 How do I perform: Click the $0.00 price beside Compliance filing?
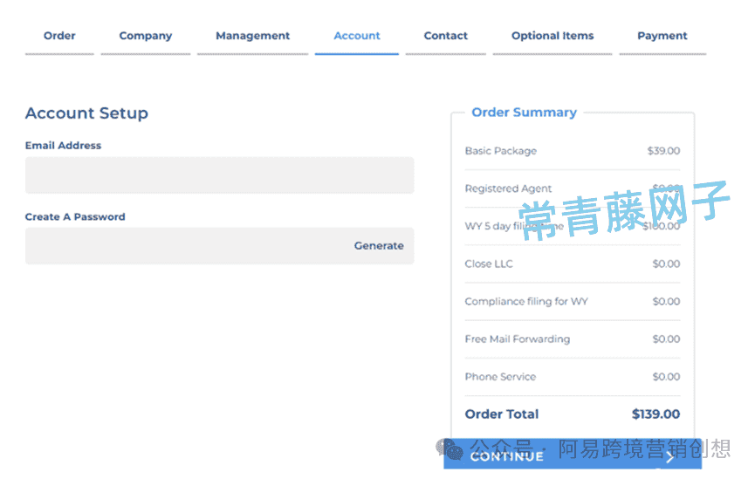[666, 302]
